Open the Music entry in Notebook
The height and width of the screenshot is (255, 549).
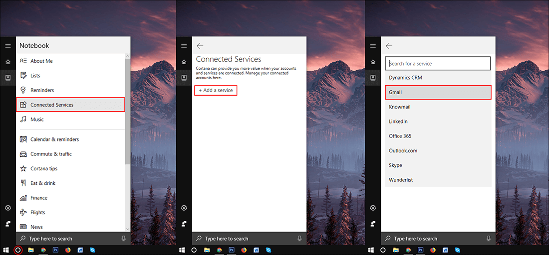coord(70,120)
